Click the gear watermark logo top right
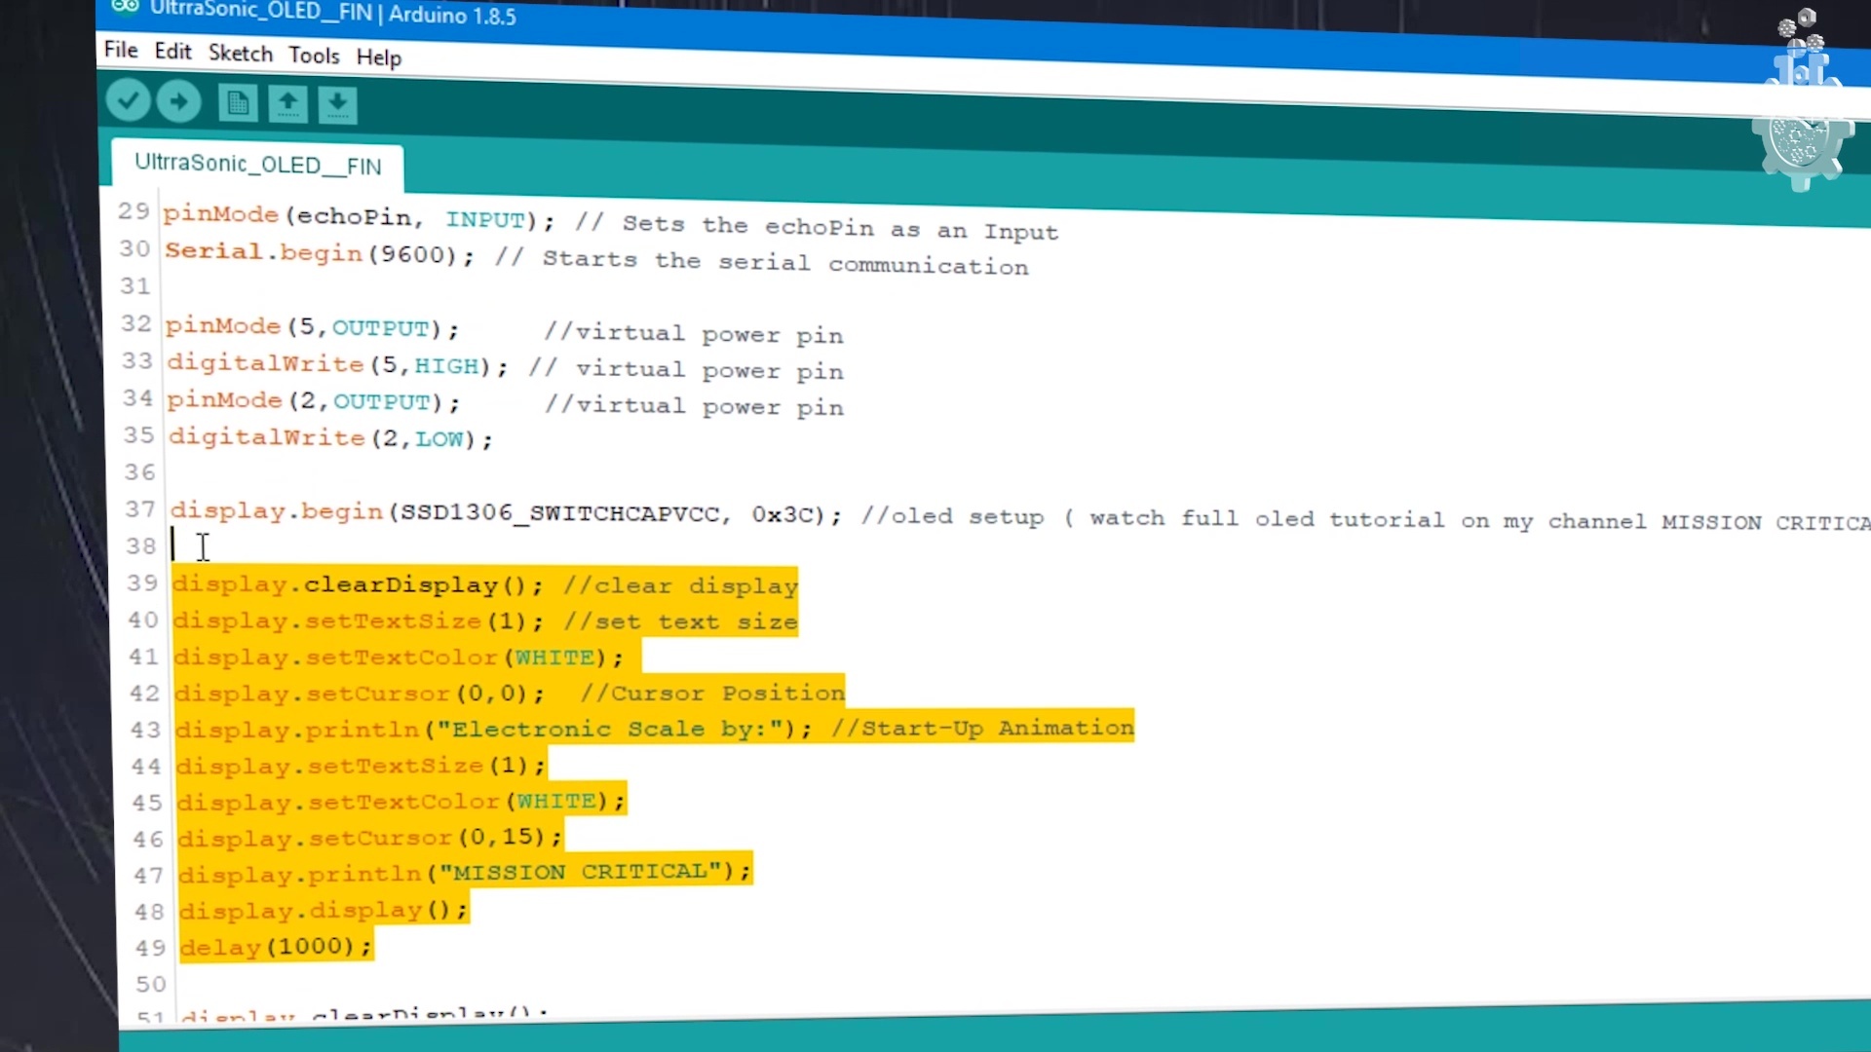 pyautogui.click(x=1802, y=144)
